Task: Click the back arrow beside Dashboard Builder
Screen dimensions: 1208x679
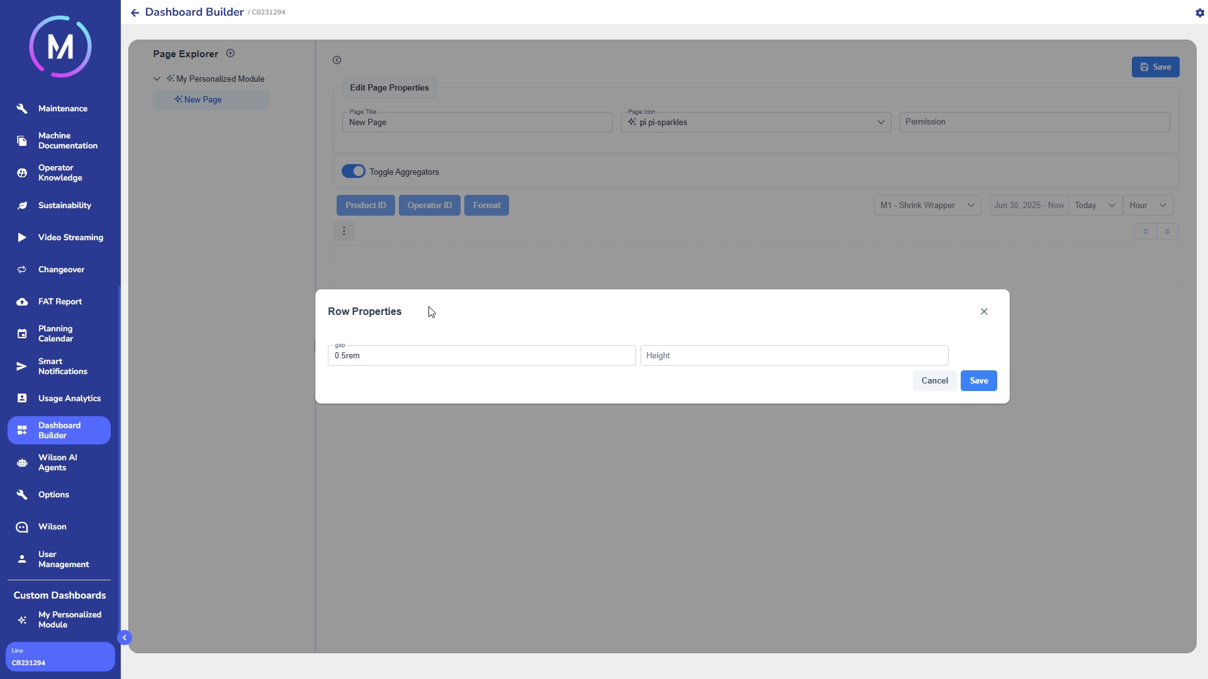Action: 135,13
